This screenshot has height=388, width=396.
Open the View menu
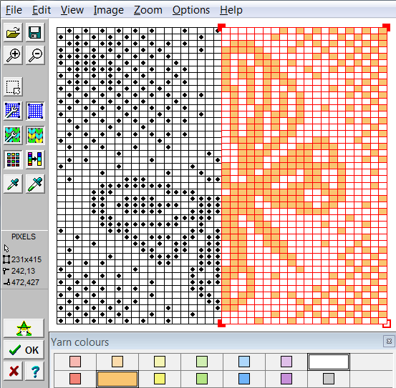pyautogui.click(x=72, y=10)
